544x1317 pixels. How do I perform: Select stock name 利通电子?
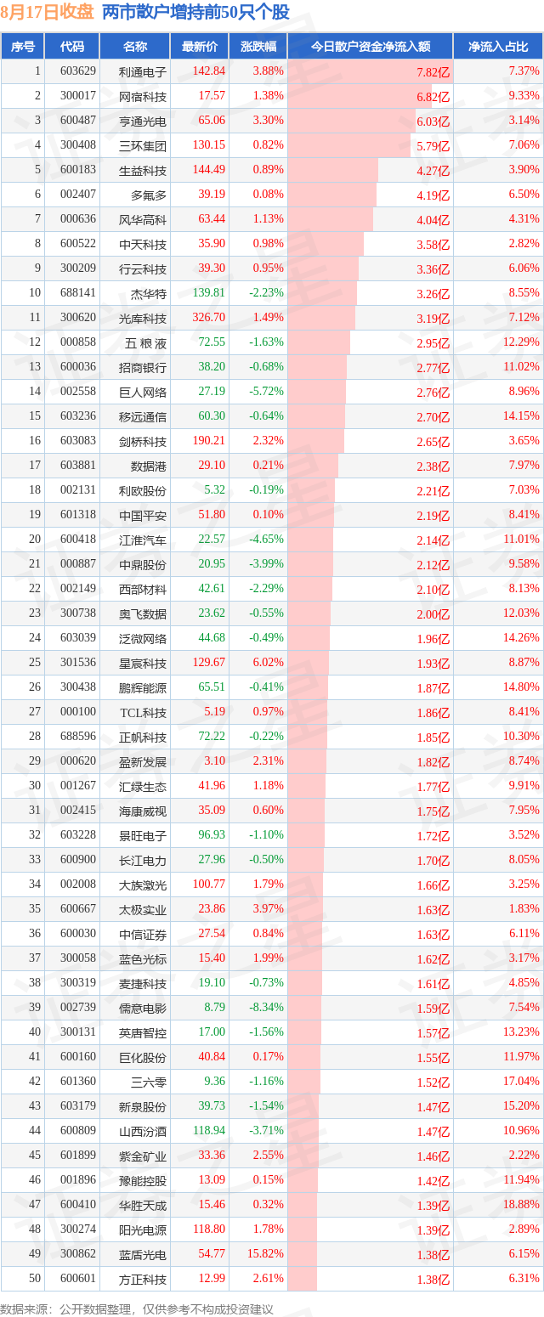[x=143, y=72]
